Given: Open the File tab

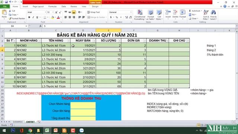Looking at the screenshot, I should pos(5,7).
